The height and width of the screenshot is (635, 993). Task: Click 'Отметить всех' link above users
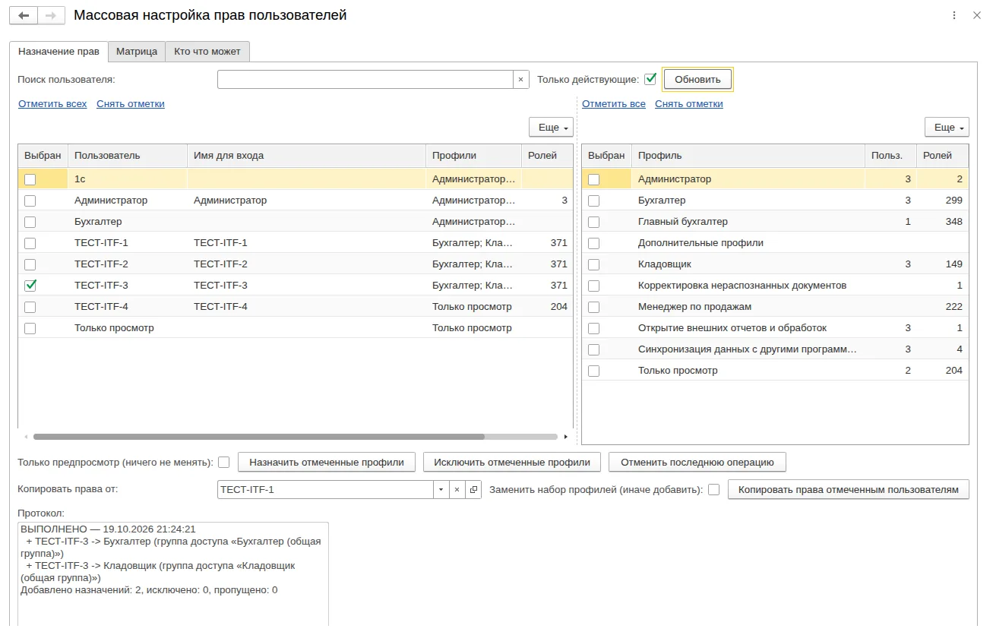click(52, 104)
